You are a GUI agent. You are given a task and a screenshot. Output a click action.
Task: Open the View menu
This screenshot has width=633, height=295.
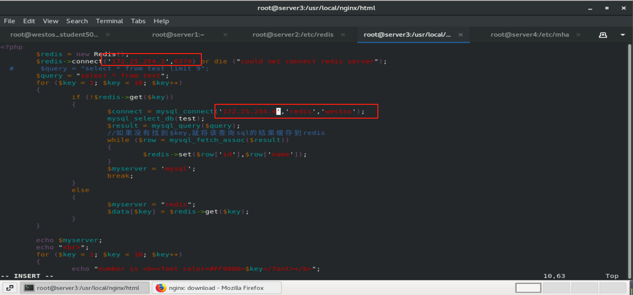(x=50, y=21)
